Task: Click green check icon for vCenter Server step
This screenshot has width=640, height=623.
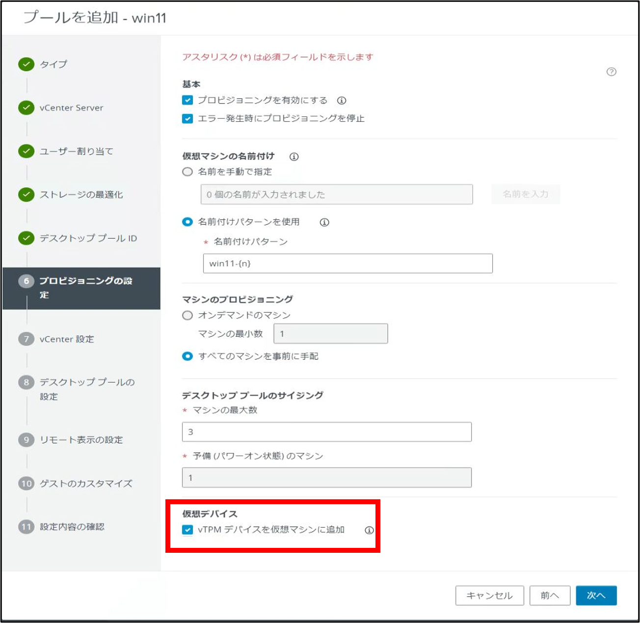Action: (26, 108)
